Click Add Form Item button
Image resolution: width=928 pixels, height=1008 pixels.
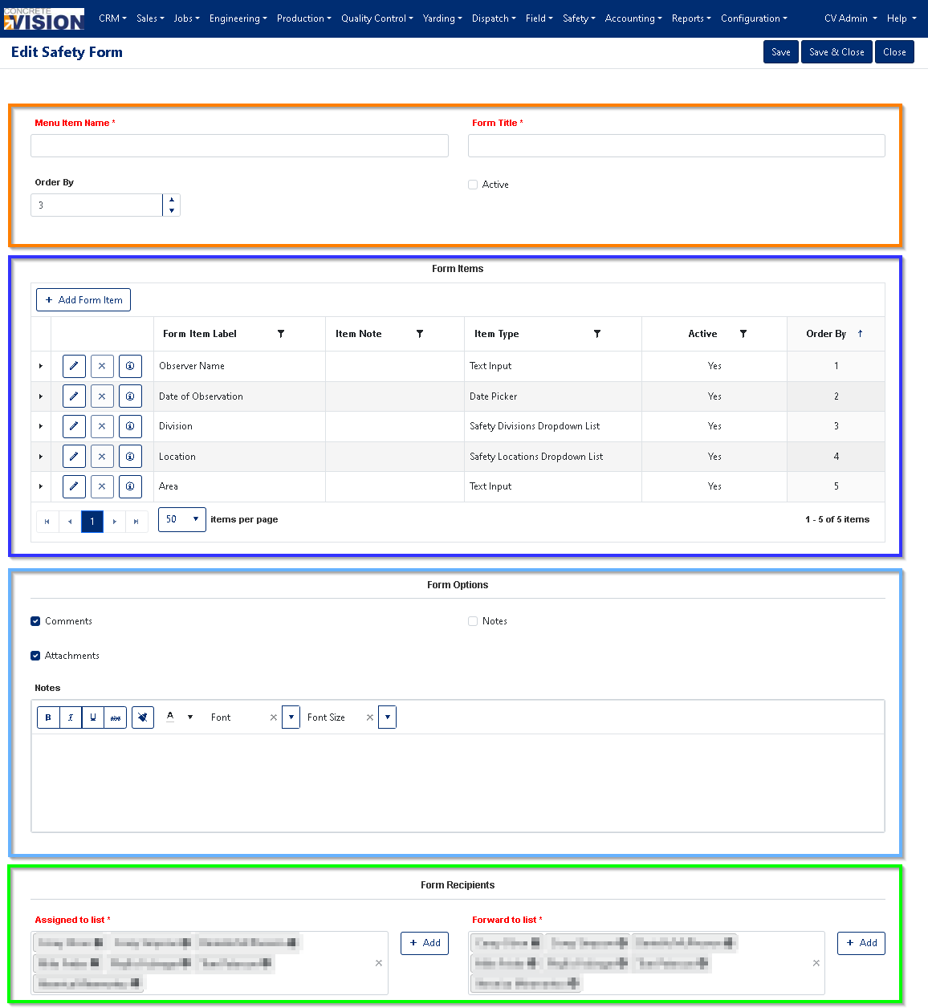tap(83, 300)
